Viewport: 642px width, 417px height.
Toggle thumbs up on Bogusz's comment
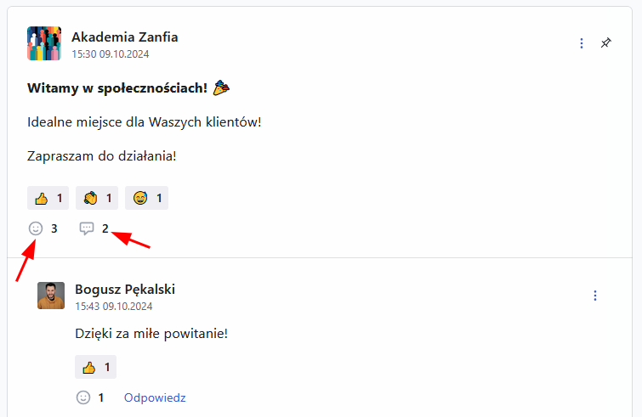click(x=95, y=367)
